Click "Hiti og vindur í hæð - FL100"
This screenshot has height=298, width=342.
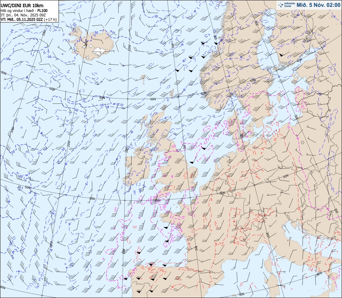click(24, 11)
